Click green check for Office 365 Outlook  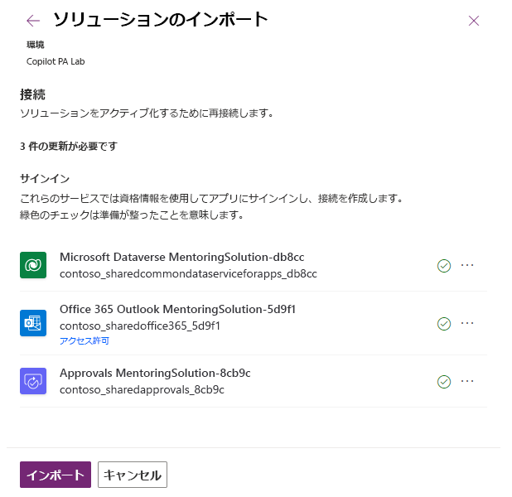[x=444, y=324]
